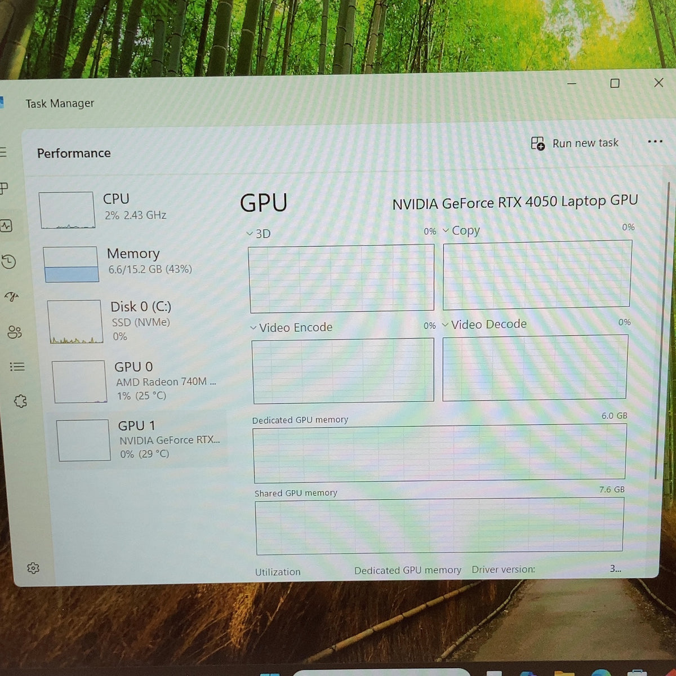Viewport: 676px width, 676px height.
Task: Open the three-dot more options menu
Action: pyautogui.click(x=655, y=141)
